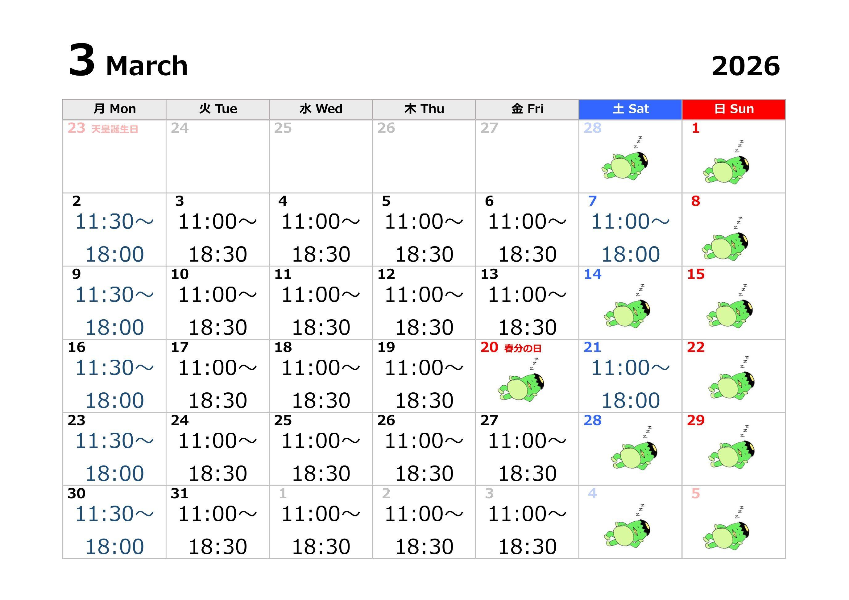
Task: Click 18:00 closing time on March 7
Action: 631,254
